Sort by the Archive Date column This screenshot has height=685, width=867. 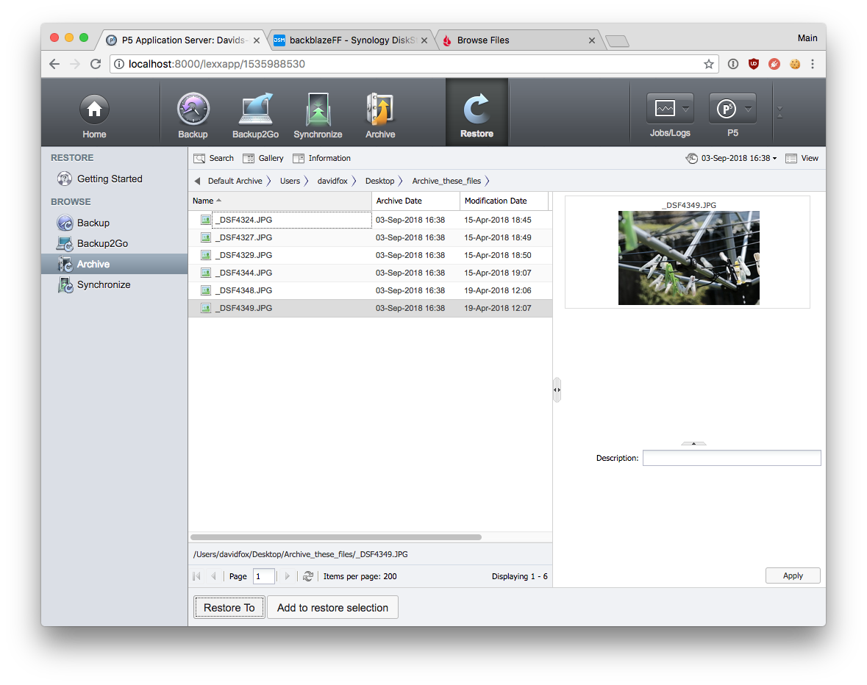coord(415,201)
